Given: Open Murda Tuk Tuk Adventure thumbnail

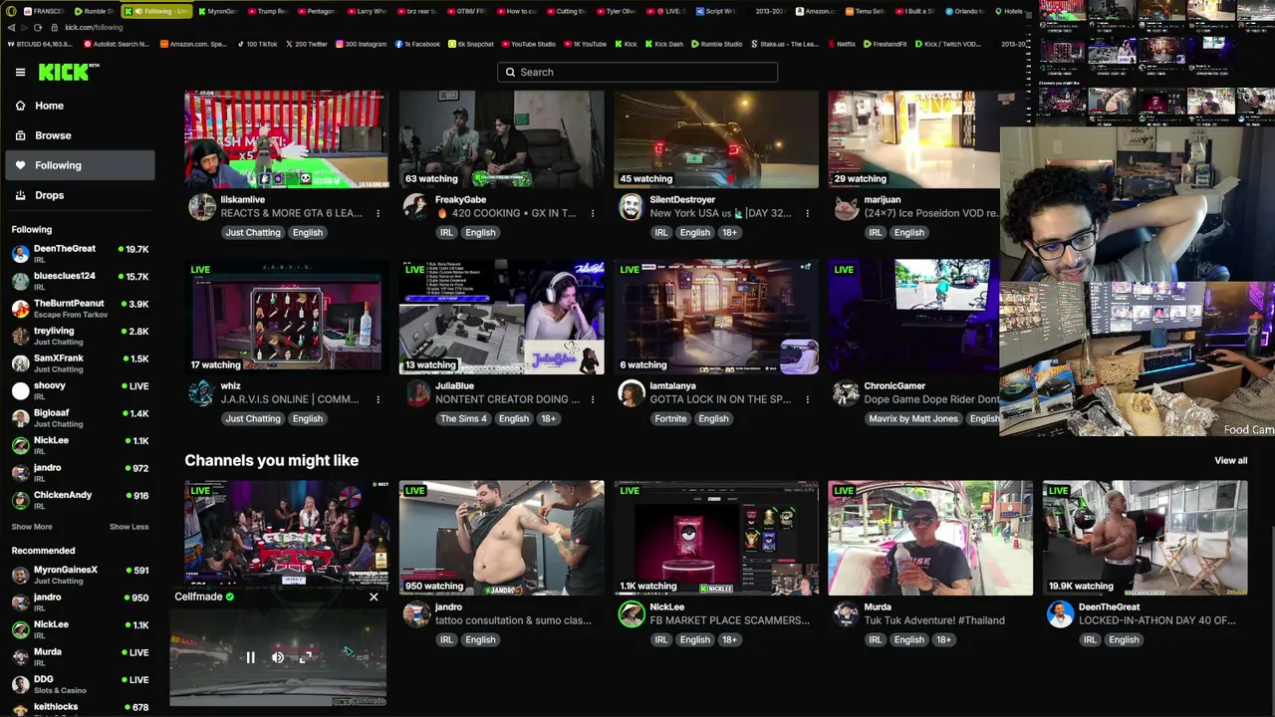Looking at the screenshot, I should click(930, 538).
